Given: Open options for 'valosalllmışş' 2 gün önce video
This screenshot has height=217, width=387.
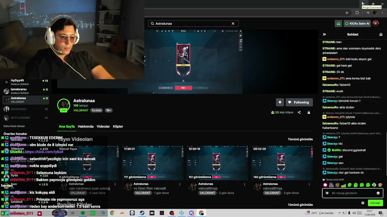Looking at the screenshot, I should (245, 184).
